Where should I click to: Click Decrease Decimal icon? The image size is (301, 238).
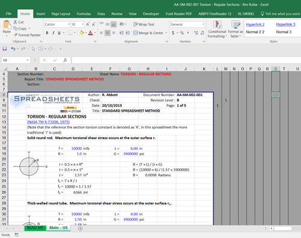point(202,33)
